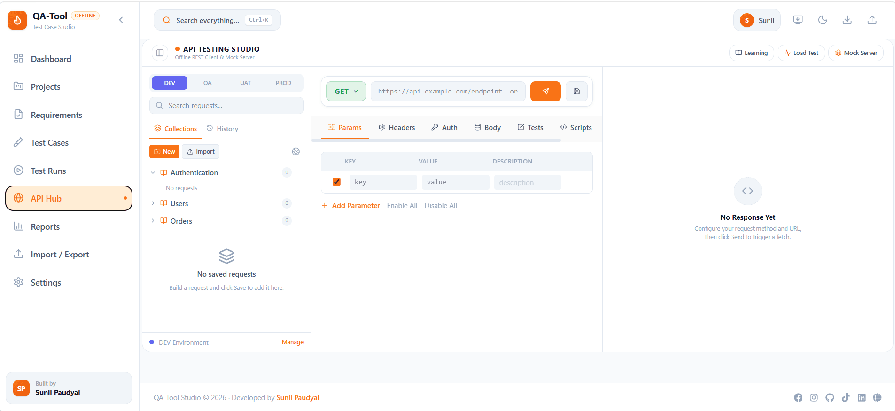Select the DEV environment
Screen dimensions: 895x411
point(170,83)
